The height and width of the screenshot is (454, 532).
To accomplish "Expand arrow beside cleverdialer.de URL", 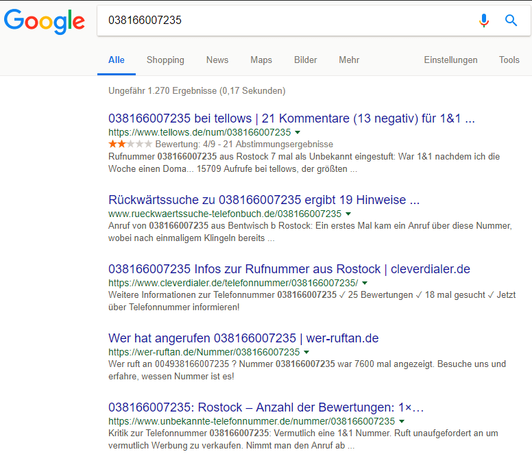I will [365, 283].
